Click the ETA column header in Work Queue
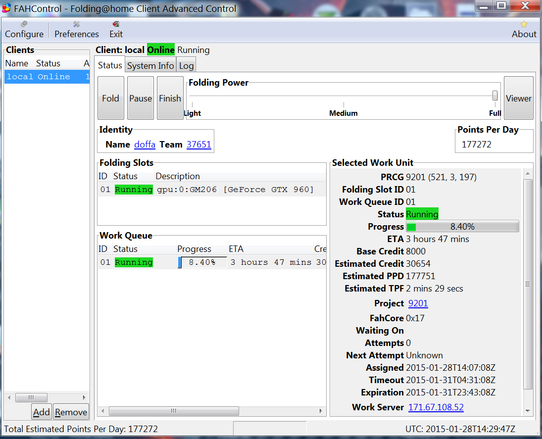 pyautogui.click(x=270, y=249)
